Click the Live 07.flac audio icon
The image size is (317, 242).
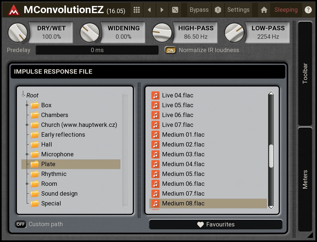(x=155, y=125)
